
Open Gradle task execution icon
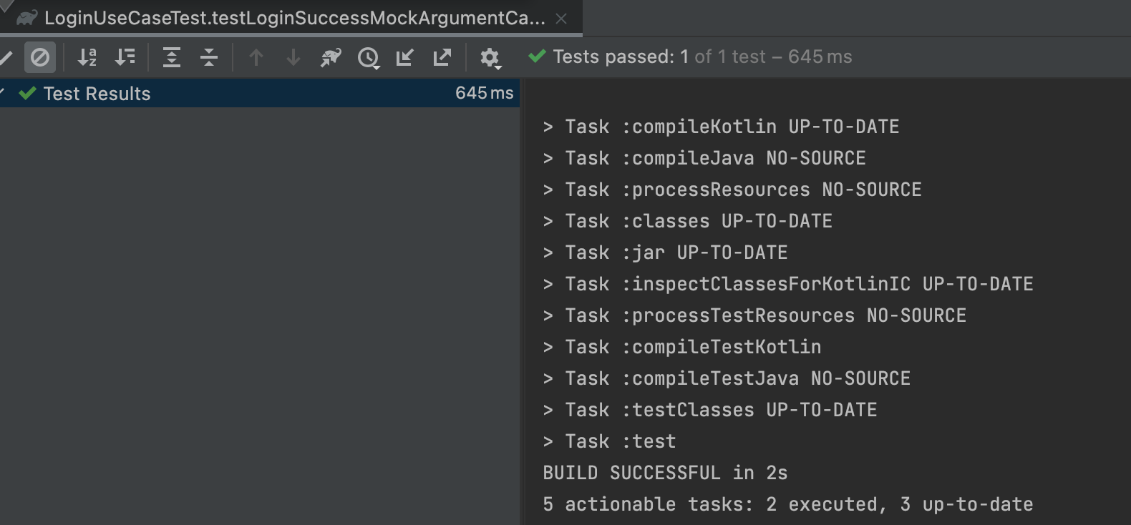tap(331, 57)
